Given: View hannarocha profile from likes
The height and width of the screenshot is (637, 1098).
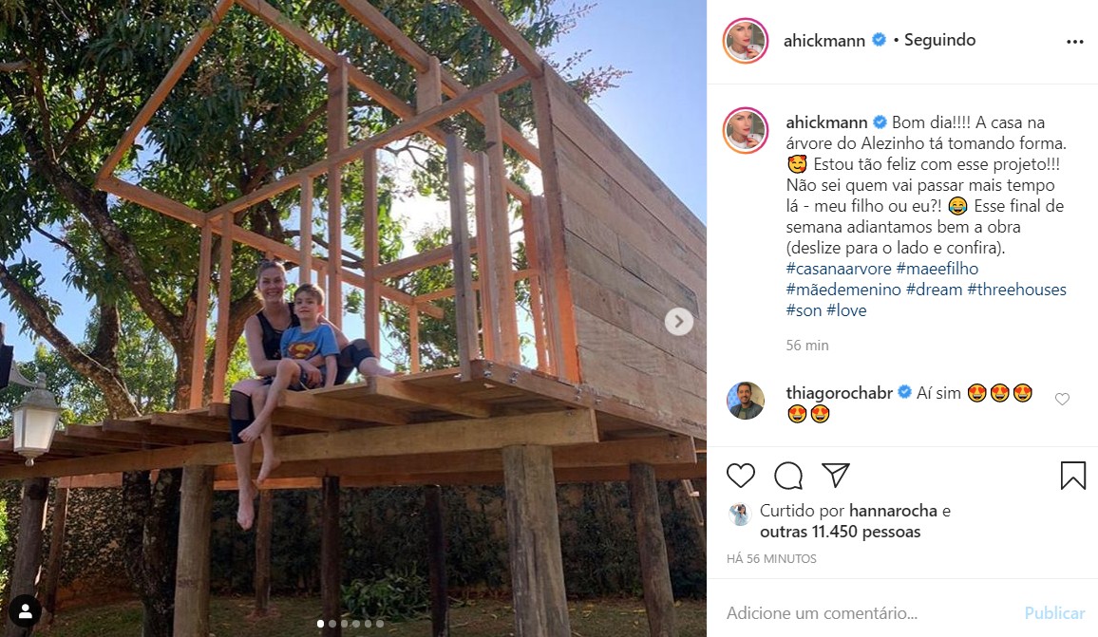Looking at the screenshot, I should pos(893,511).
